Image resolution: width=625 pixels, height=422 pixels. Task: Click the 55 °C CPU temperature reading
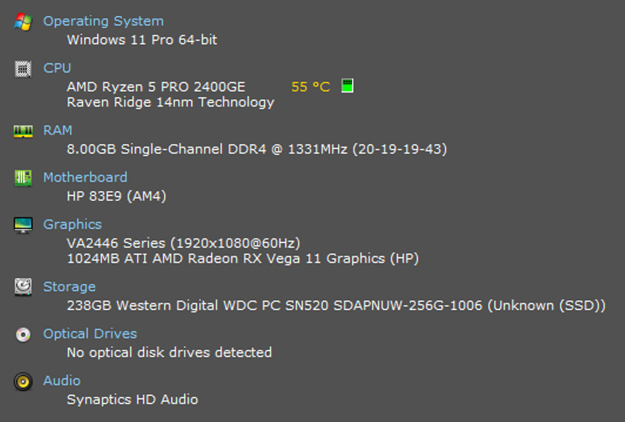tap(310, 86)
